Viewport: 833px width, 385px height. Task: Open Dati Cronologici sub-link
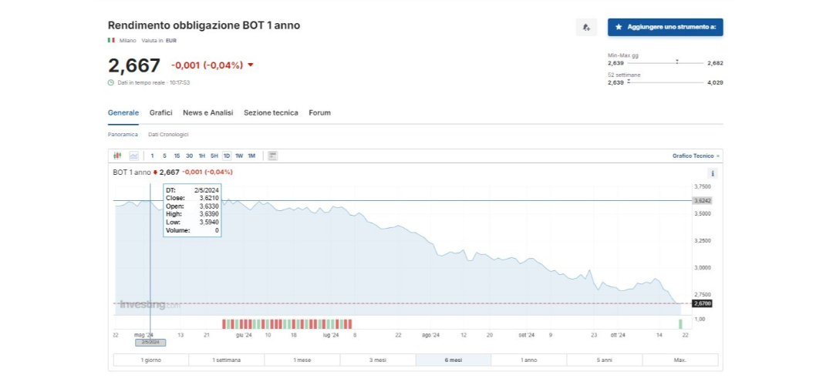(x=168, y=135)
